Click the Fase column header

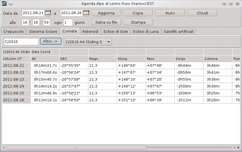point(160,59)
